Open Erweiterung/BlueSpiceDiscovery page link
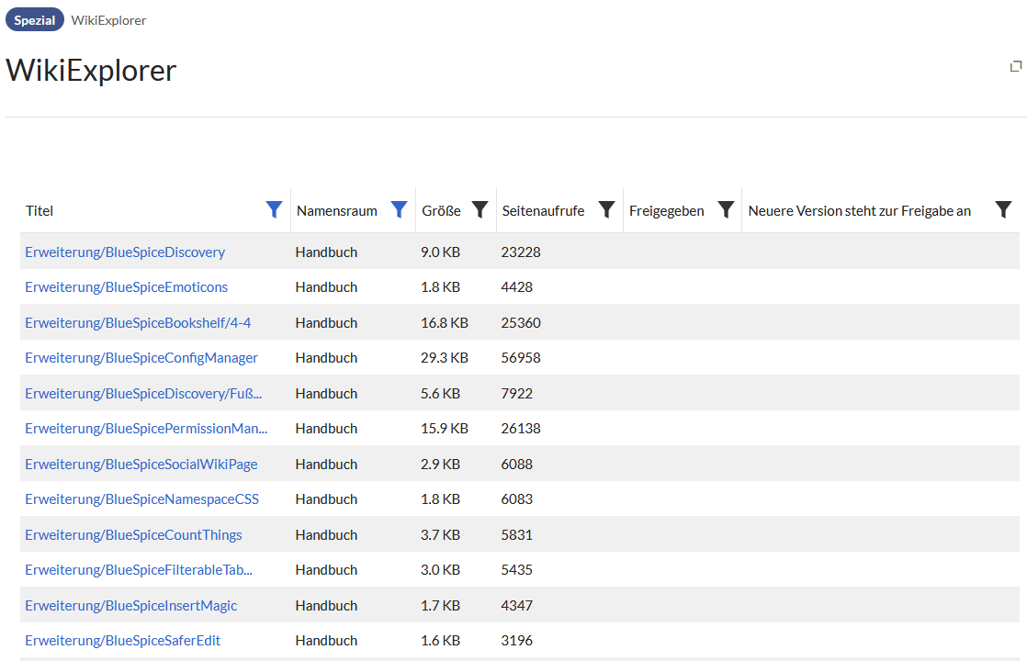Screen dimensions: 1027x661 coord(125,252)
